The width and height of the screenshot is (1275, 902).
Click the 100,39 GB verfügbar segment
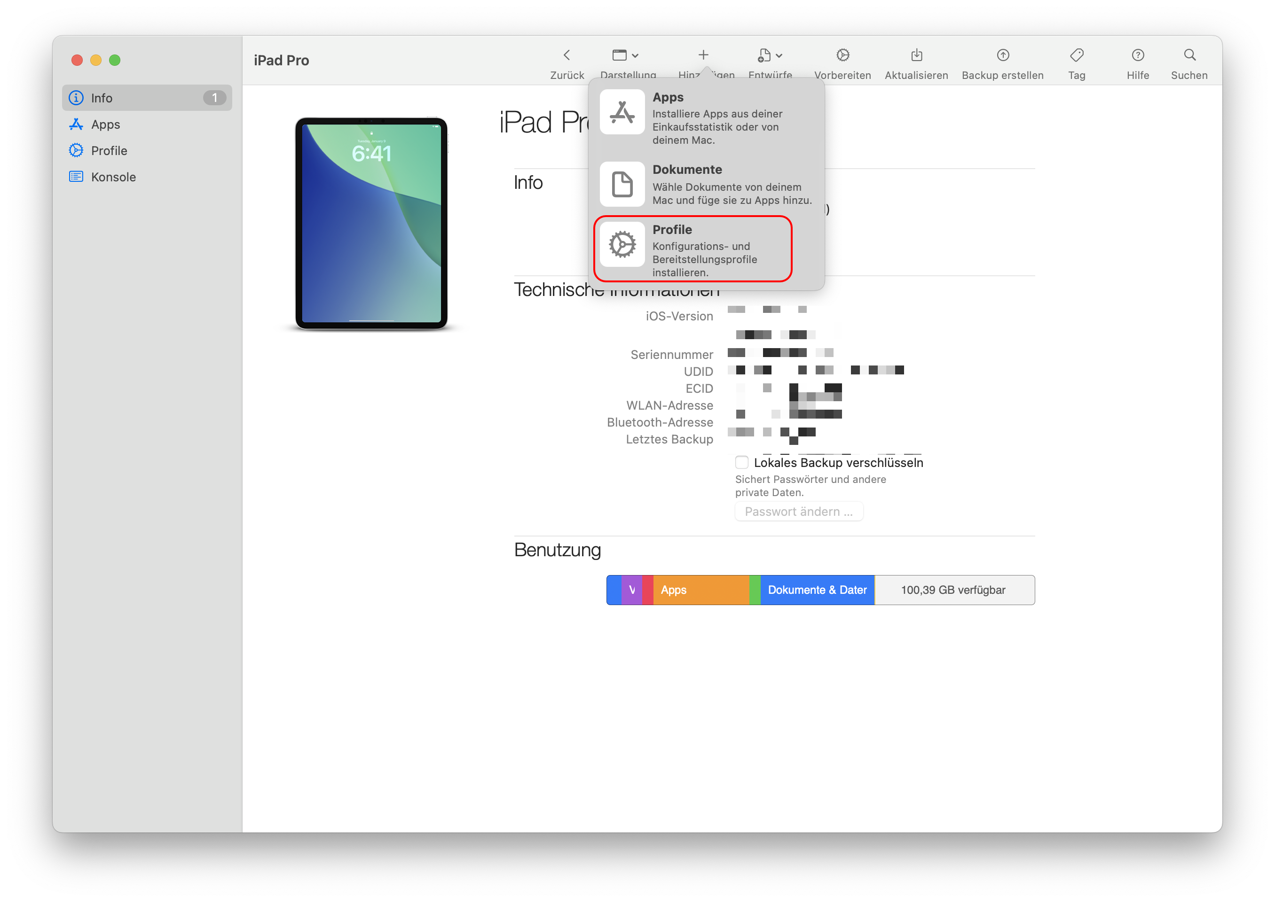coord(954,590)
